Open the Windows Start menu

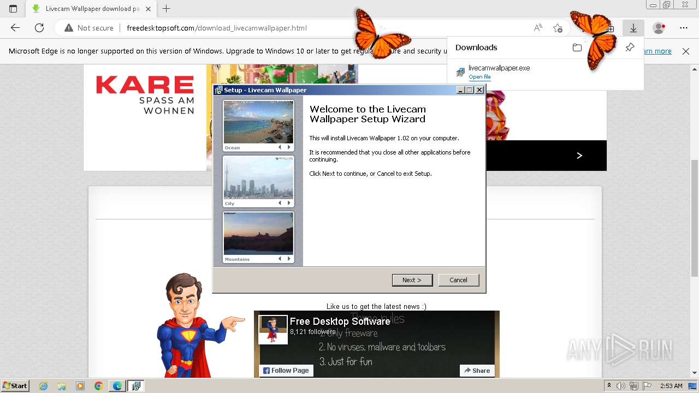[15, 385]
